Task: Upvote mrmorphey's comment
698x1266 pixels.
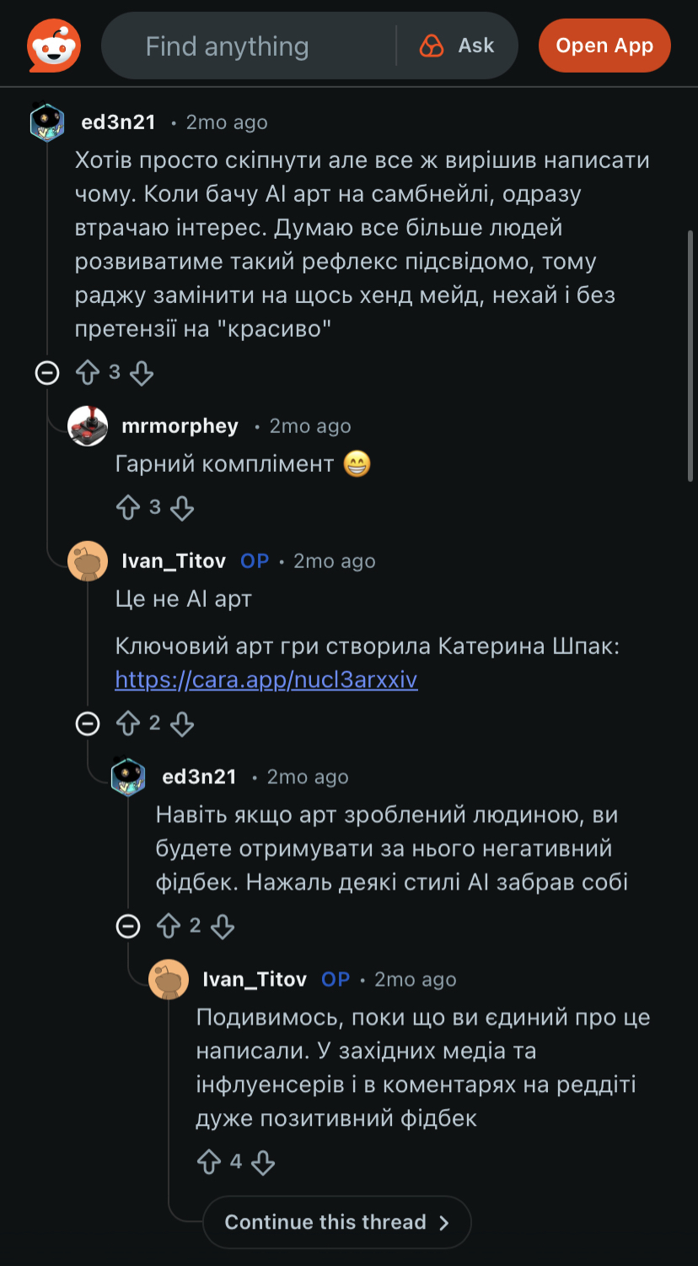Action: coord(128,507)
